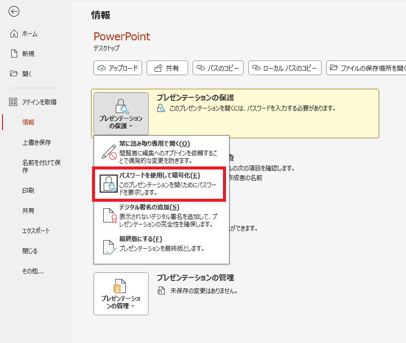406x343 pixels.
Task: Select 常に読み取り専用で開く(O) menu item
Action: pos(162,152)
